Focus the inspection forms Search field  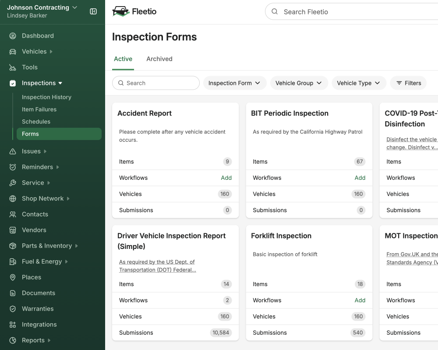click(x=156, y=83)
